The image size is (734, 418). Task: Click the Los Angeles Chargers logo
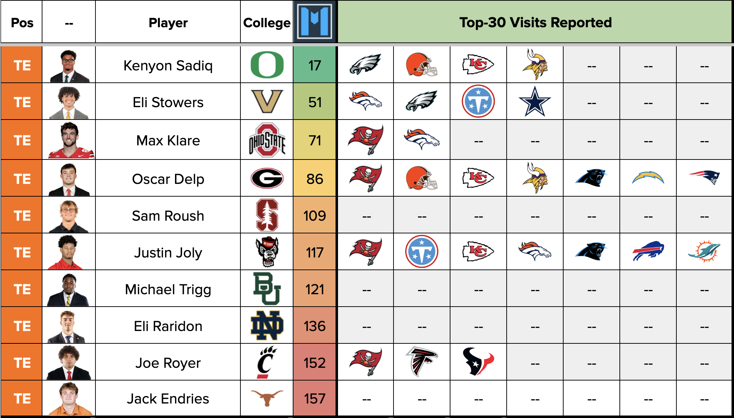point(648,178)
